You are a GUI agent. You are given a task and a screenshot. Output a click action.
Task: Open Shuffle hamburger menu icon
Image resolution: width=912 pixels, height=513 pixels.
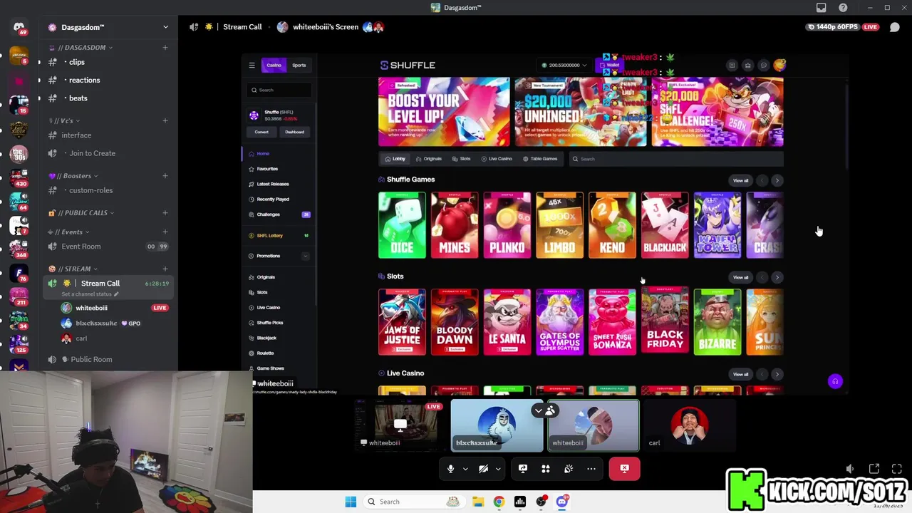click(x=252, y=65)
